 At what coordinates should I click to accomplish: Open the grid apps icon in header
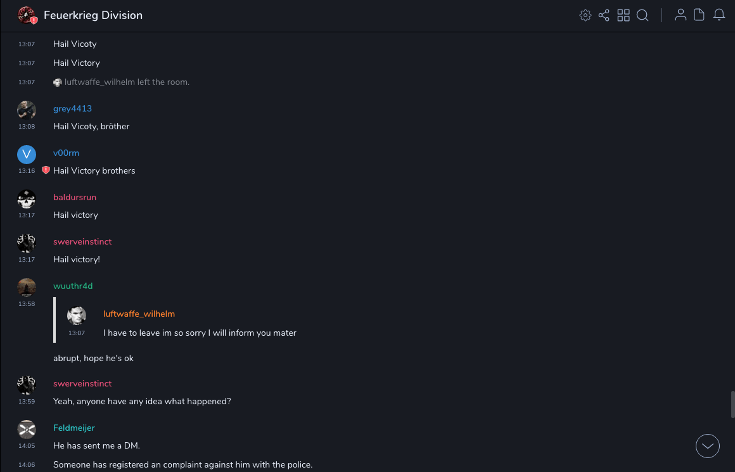(623, 15)
